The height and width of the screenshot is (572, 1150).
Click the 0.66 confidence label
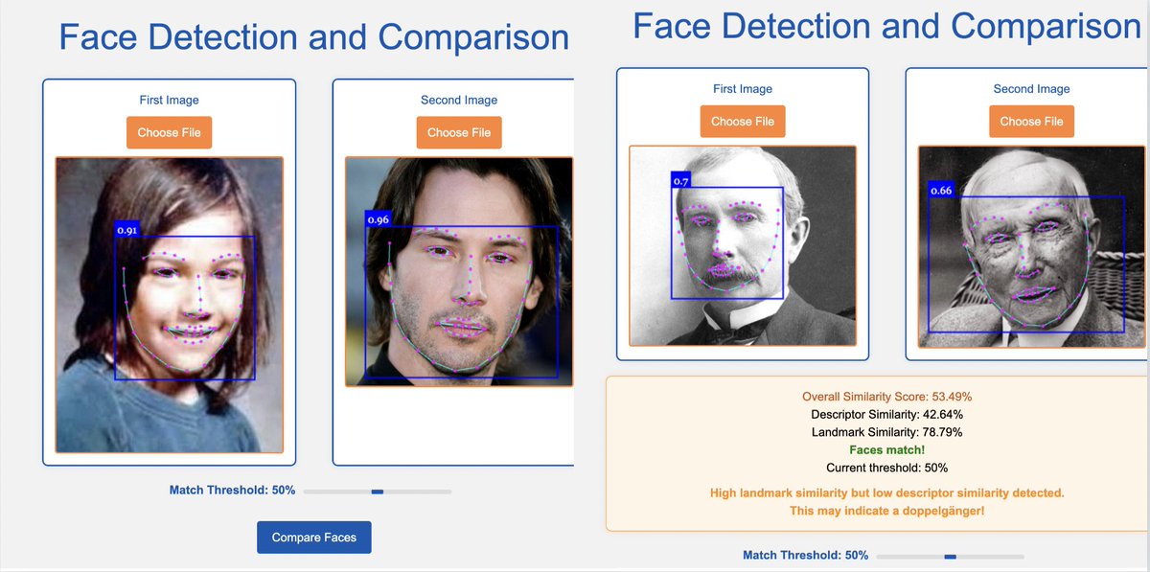941,190
